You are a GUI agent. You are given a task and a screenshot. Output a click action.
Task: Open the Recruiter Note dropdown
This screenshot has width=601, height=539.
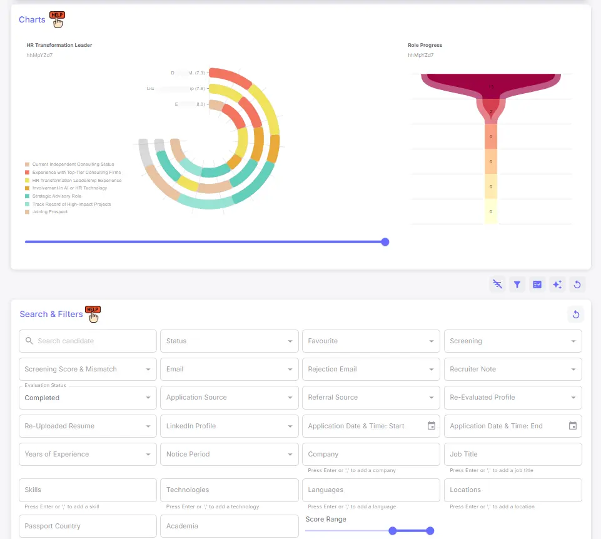(x=513, y=369)
